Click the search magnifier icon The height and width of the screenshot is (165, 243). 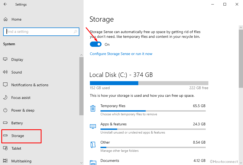point(75,32)
